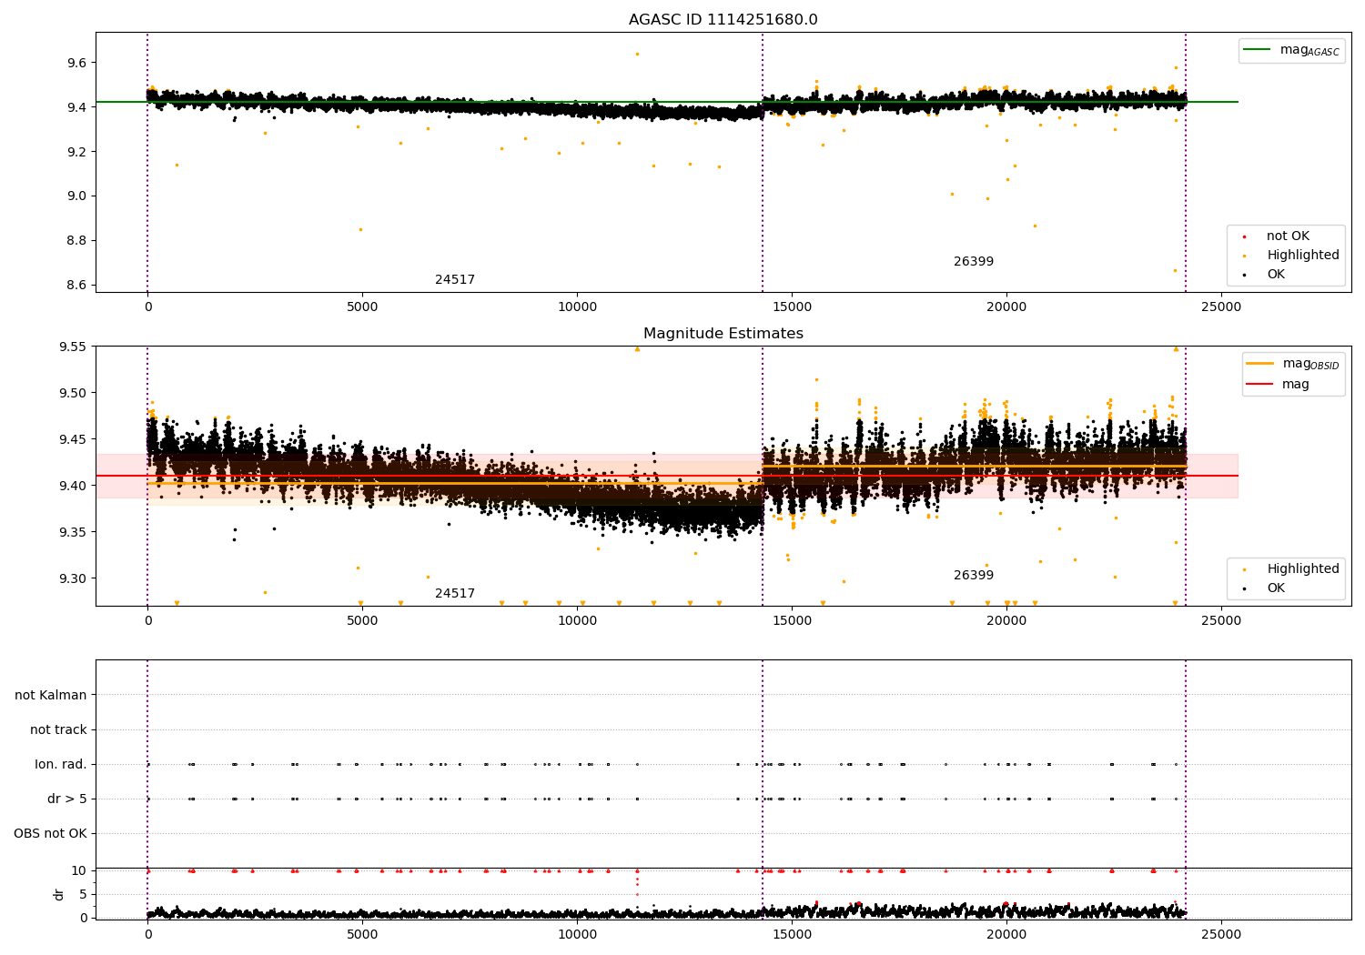Image resolution: width=1365 pixels, height=955 pixels.
Task: Click the 'dr' axis label of bottom subplot
Action: click(59, 894)
